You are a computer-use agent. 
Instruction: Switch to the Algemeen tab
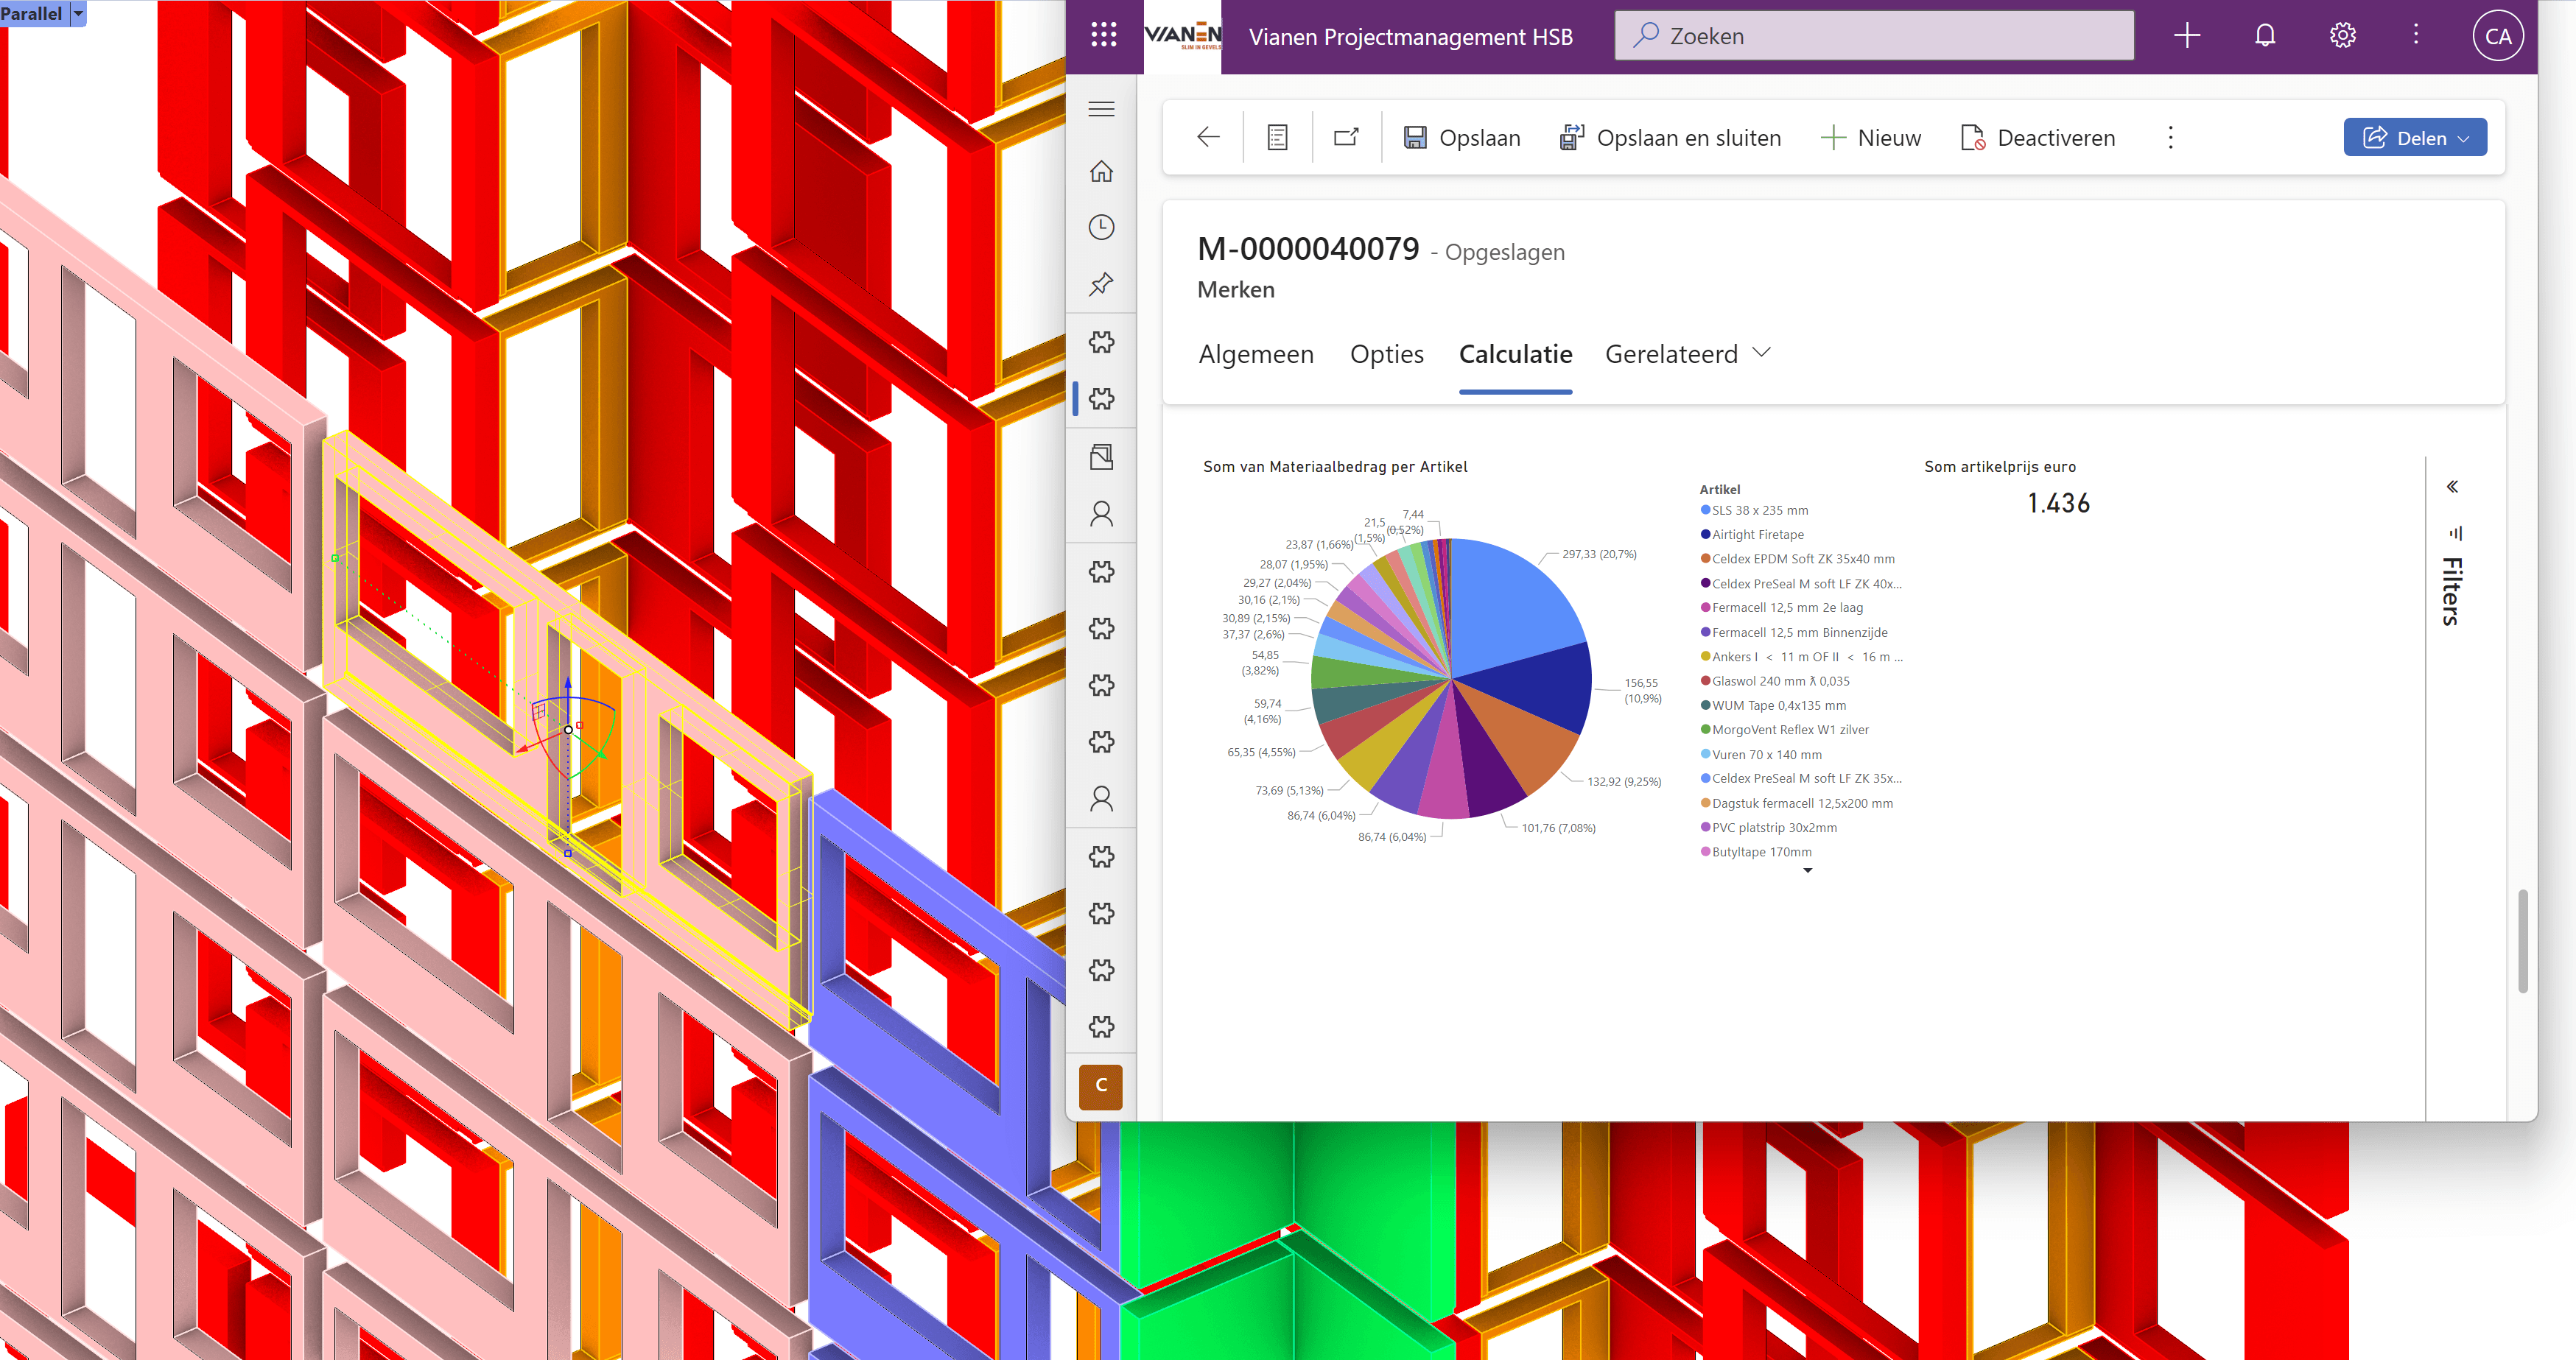tap(1256, 353)
